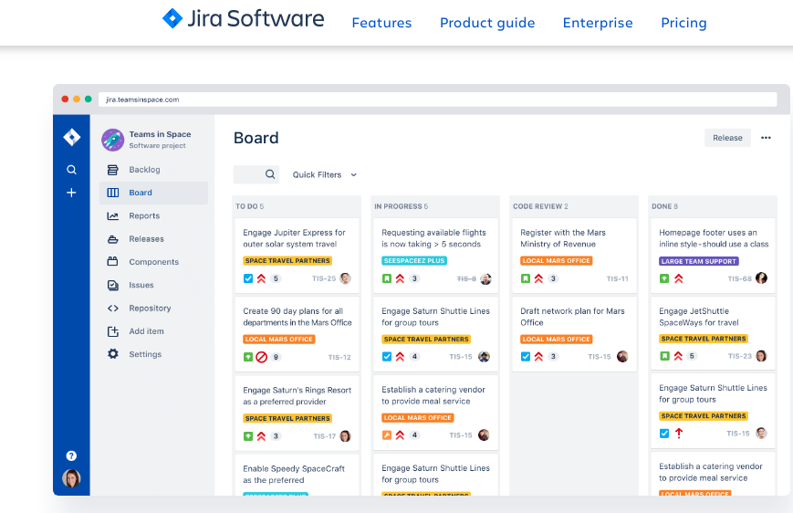Open card Homepage footer uses an inline style
Viewport: 793px width, 513px height.
[713, 256]
